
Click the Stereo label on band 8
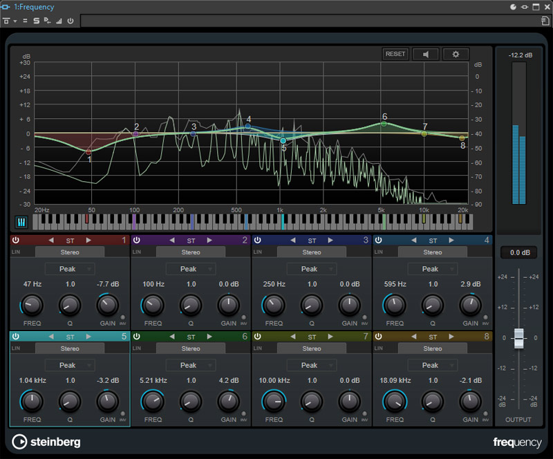point(432,348)
